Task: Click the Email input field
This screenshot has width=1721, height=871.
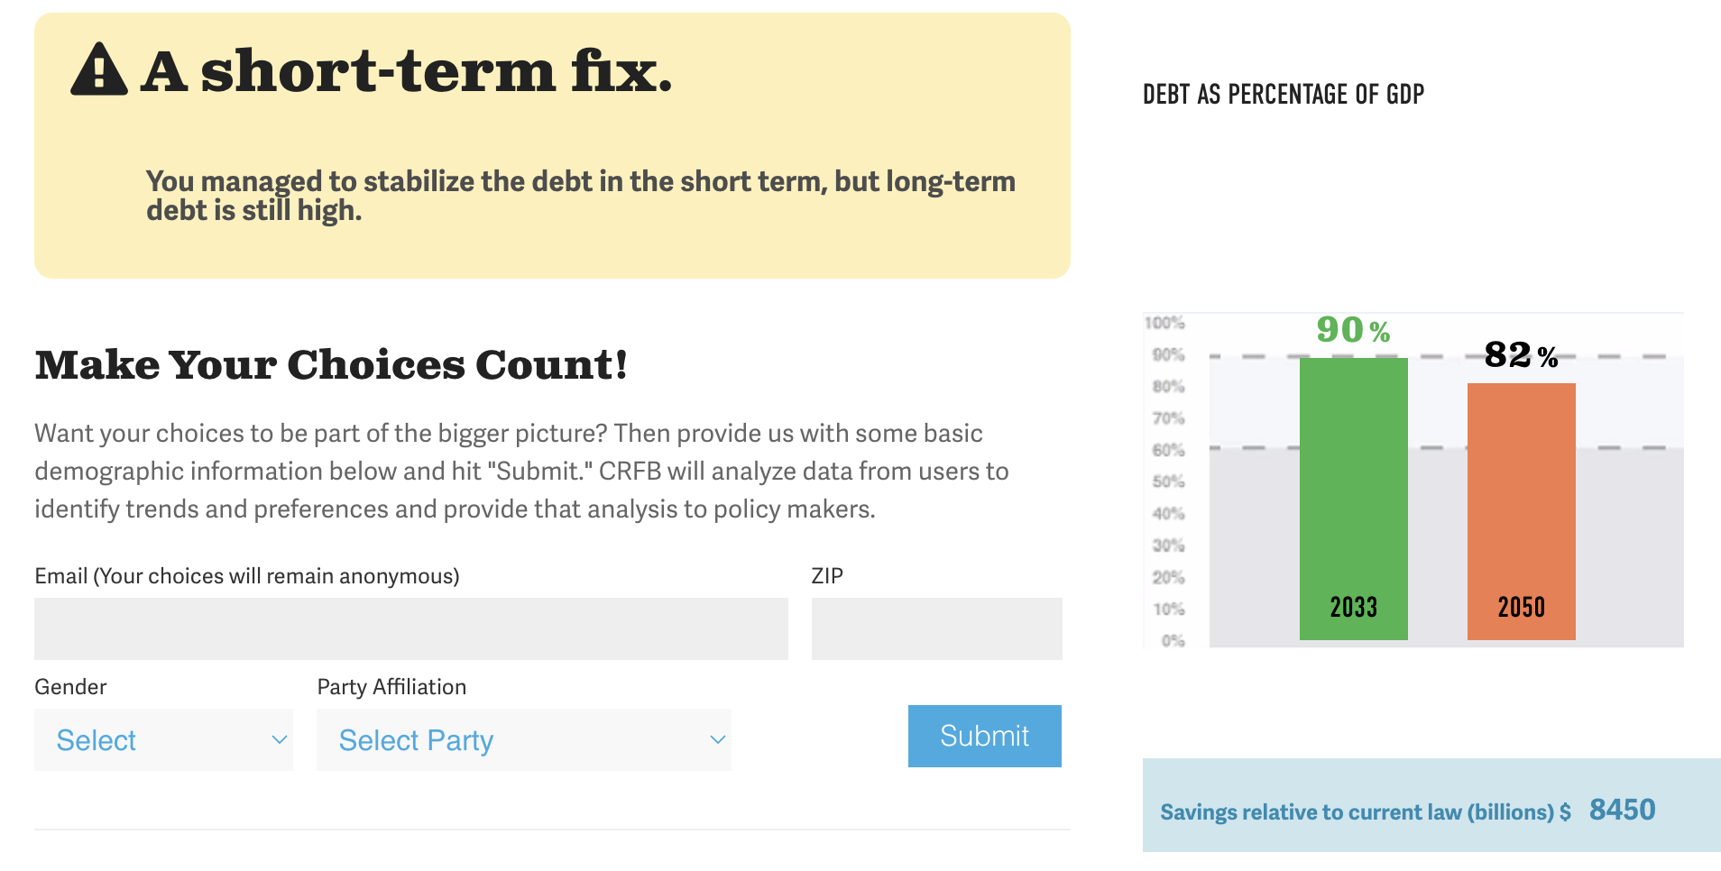Action: point(410,628)
